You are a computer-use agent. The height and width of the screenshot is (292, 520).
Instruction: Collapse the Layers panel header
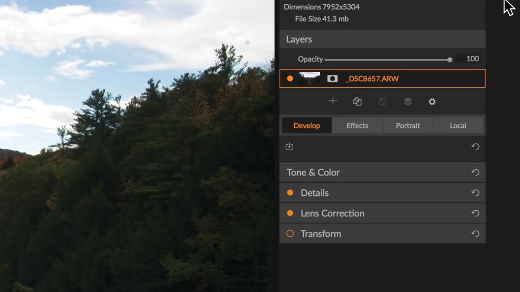tap(382, 39)
